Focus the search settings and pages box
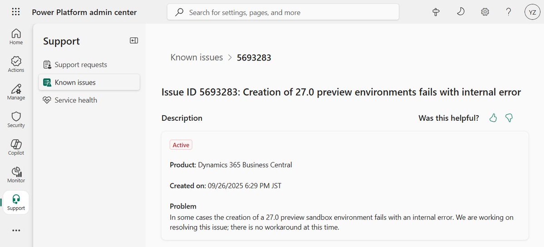This screenshot has height=247, width=544. click(x=283, y=12)
